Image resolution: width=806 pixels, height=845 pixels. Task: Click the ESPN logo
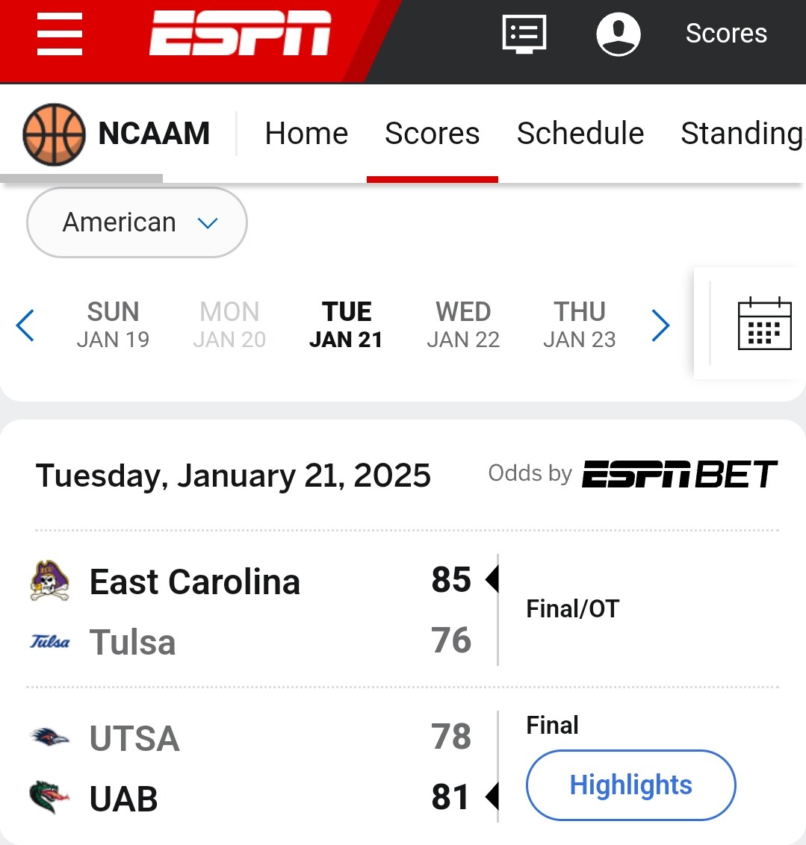point(240,33)
